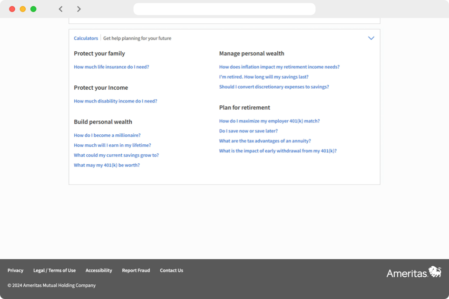Open the early 401(k) withdrawal calculator

(277, 150)
